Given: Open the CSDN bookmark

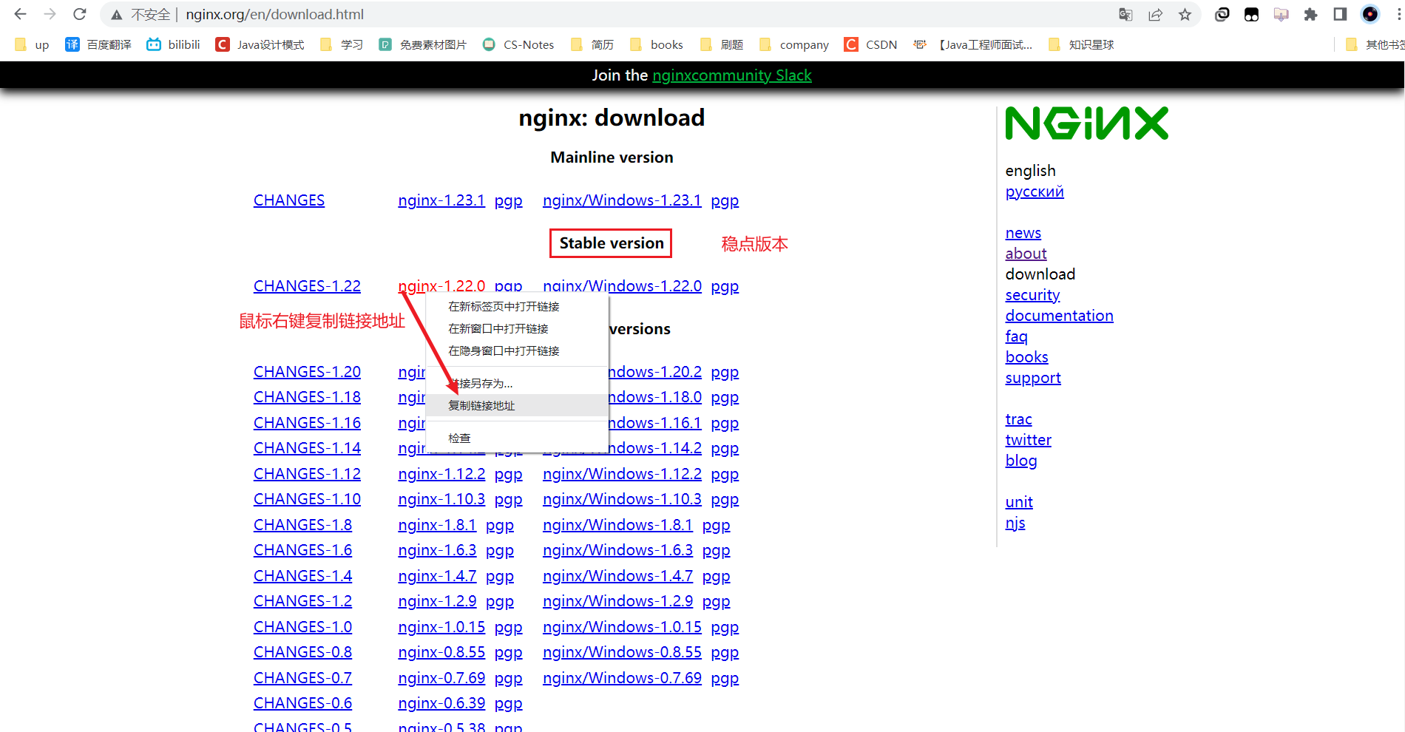Looking at the screenshot, I should click(x=870, y=45).
